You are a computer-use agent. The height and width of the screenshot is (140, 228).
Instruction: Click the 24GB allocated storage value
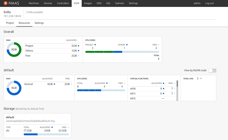[47, 130]
